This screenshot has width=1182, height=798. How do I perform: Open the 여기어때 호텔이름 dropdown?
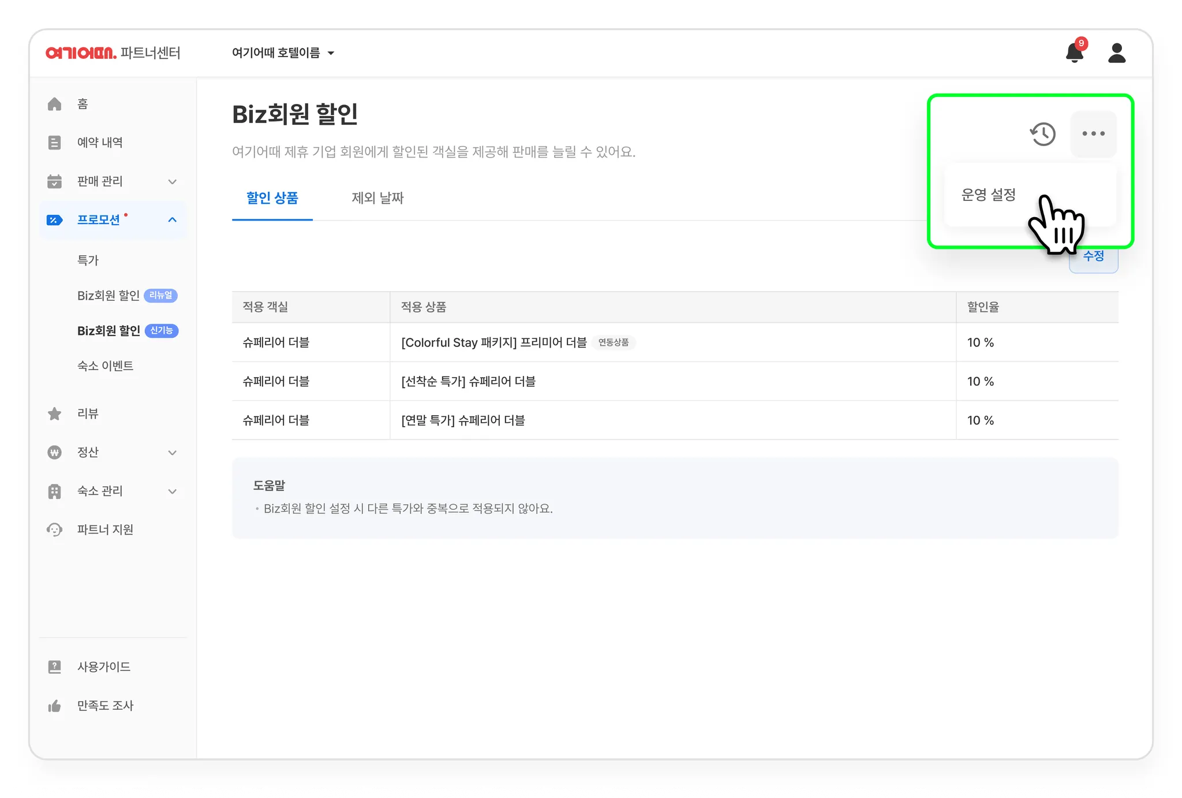tap(283, 53)
